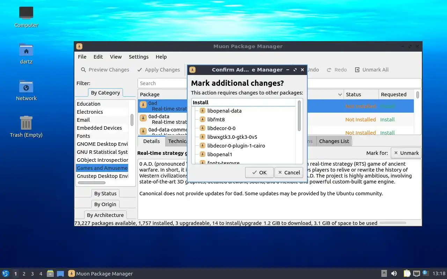Click the dialog package list scrollbar
The height and width of the screenshot is (279, 447).
click(299, 116)
